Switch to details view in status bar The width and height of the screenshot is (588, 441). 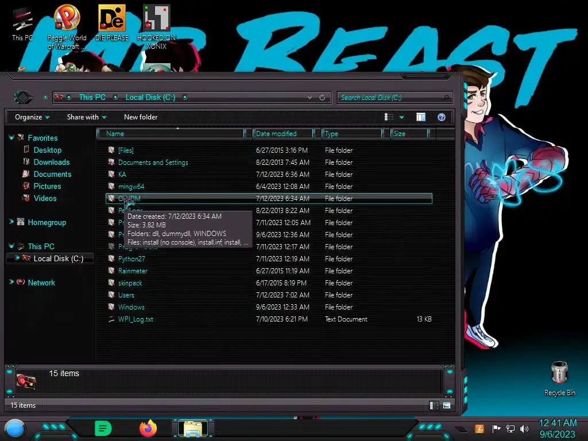(434, 405)
